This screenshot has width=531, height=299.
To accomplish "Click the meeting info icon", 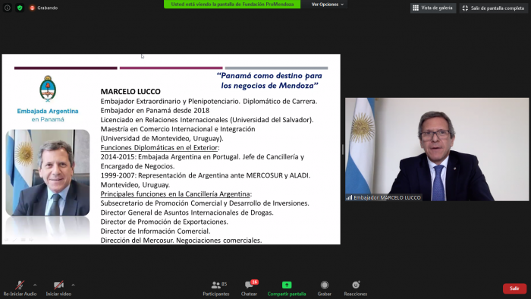I will [7, 8].
